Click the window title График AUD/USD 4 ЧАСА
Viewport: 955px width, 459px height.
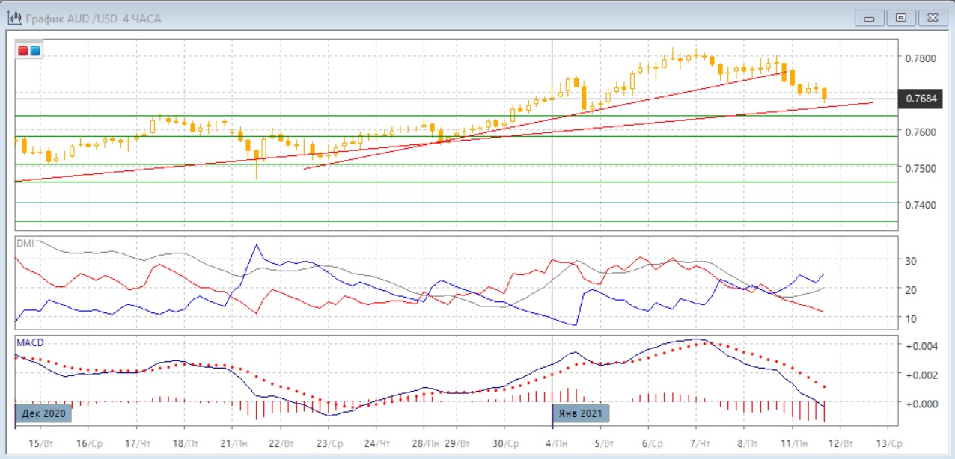[94, 18]
